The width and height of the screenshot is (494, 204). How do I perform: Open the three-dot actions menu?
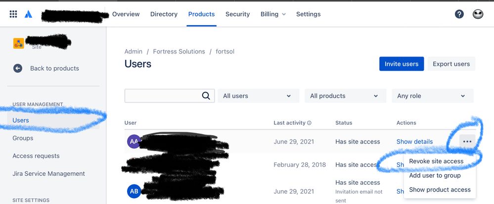pos(467,142)
